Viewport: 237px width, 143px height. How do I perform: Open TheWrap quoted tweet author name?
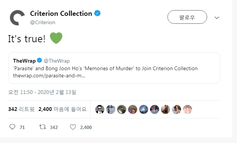[x=24, y=61]
